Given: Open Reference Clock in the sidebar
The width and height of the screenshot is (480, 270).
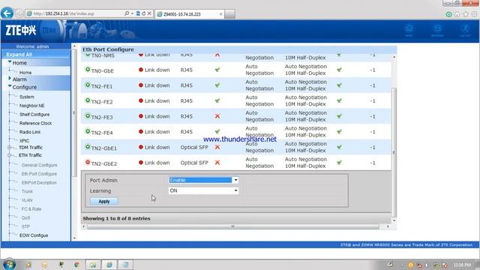Looking at the screenshot, I should pyautogui.click(x=35, y=123).
